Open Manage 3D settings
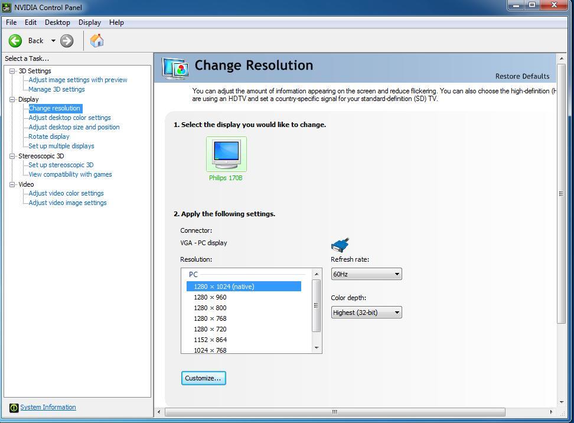Viewport: 574px width, 423px height. point(57,89)
